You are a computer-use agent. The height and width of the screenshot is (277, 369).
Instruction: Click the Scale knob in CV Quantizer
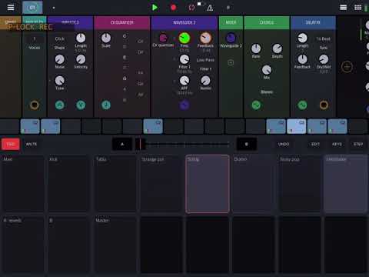(x=106, y=38)
